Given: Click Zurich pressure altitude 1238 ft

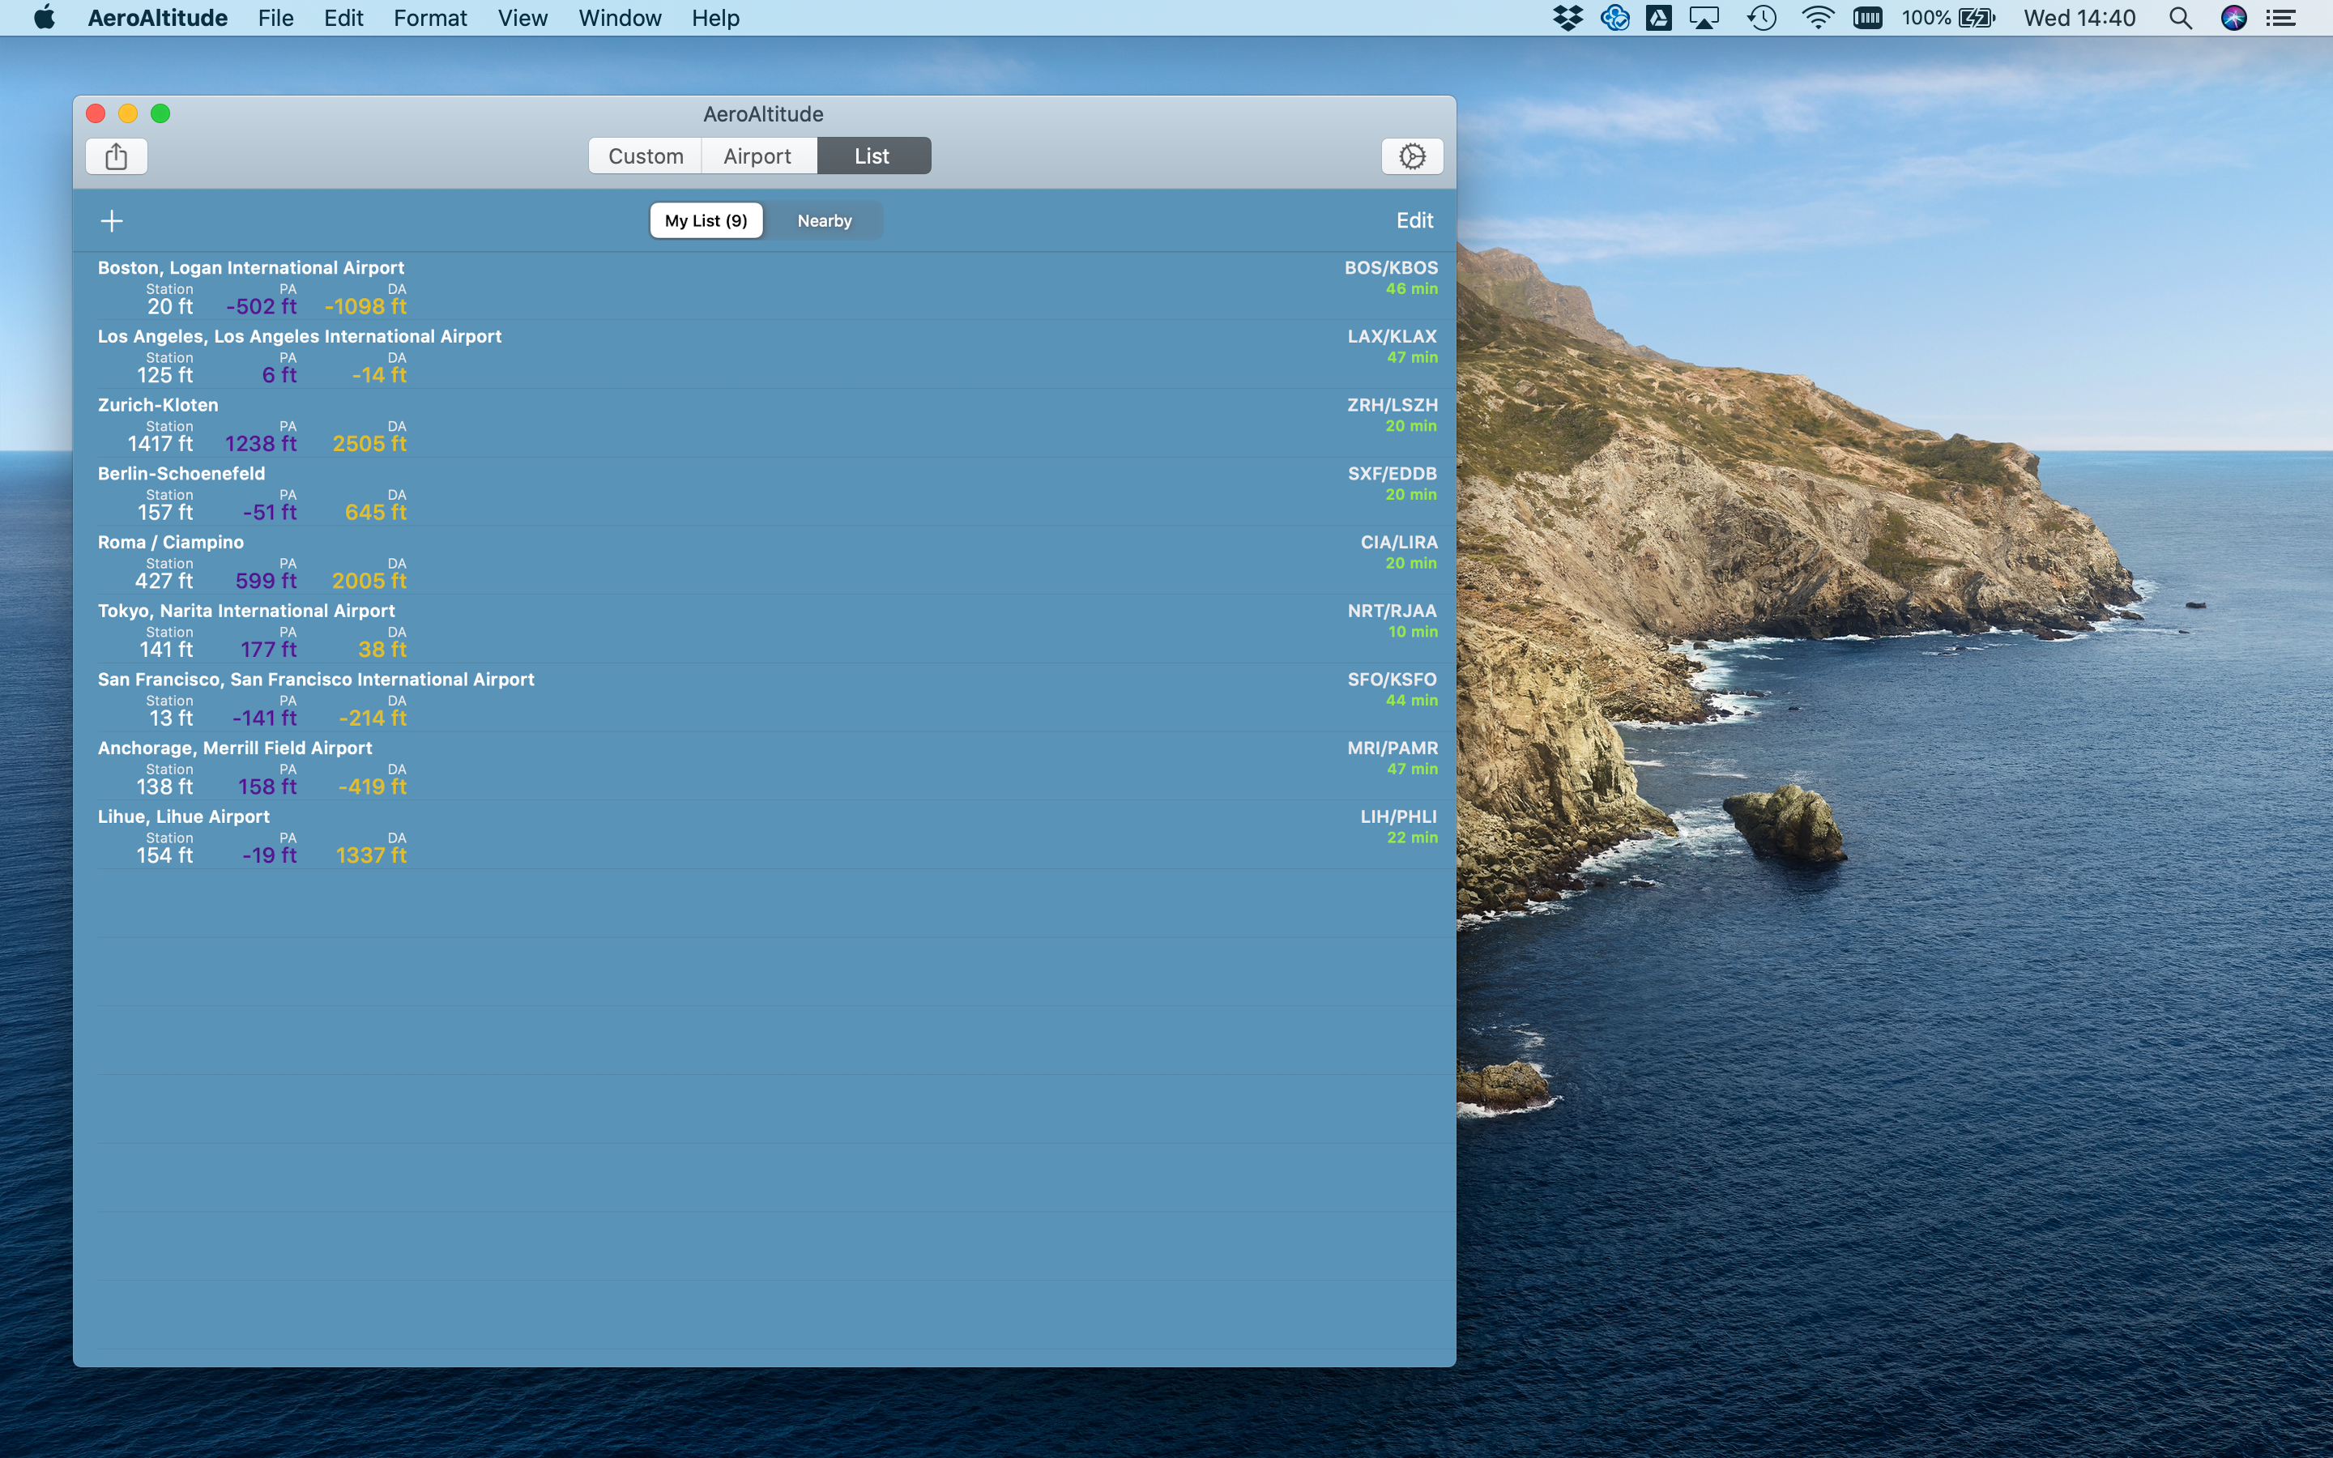Looking at the screenshot, I should pos(260,442).
